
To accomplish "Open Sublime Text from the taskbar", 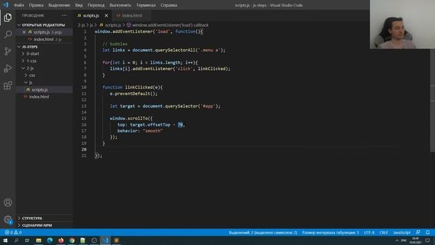I will point(116,240).
